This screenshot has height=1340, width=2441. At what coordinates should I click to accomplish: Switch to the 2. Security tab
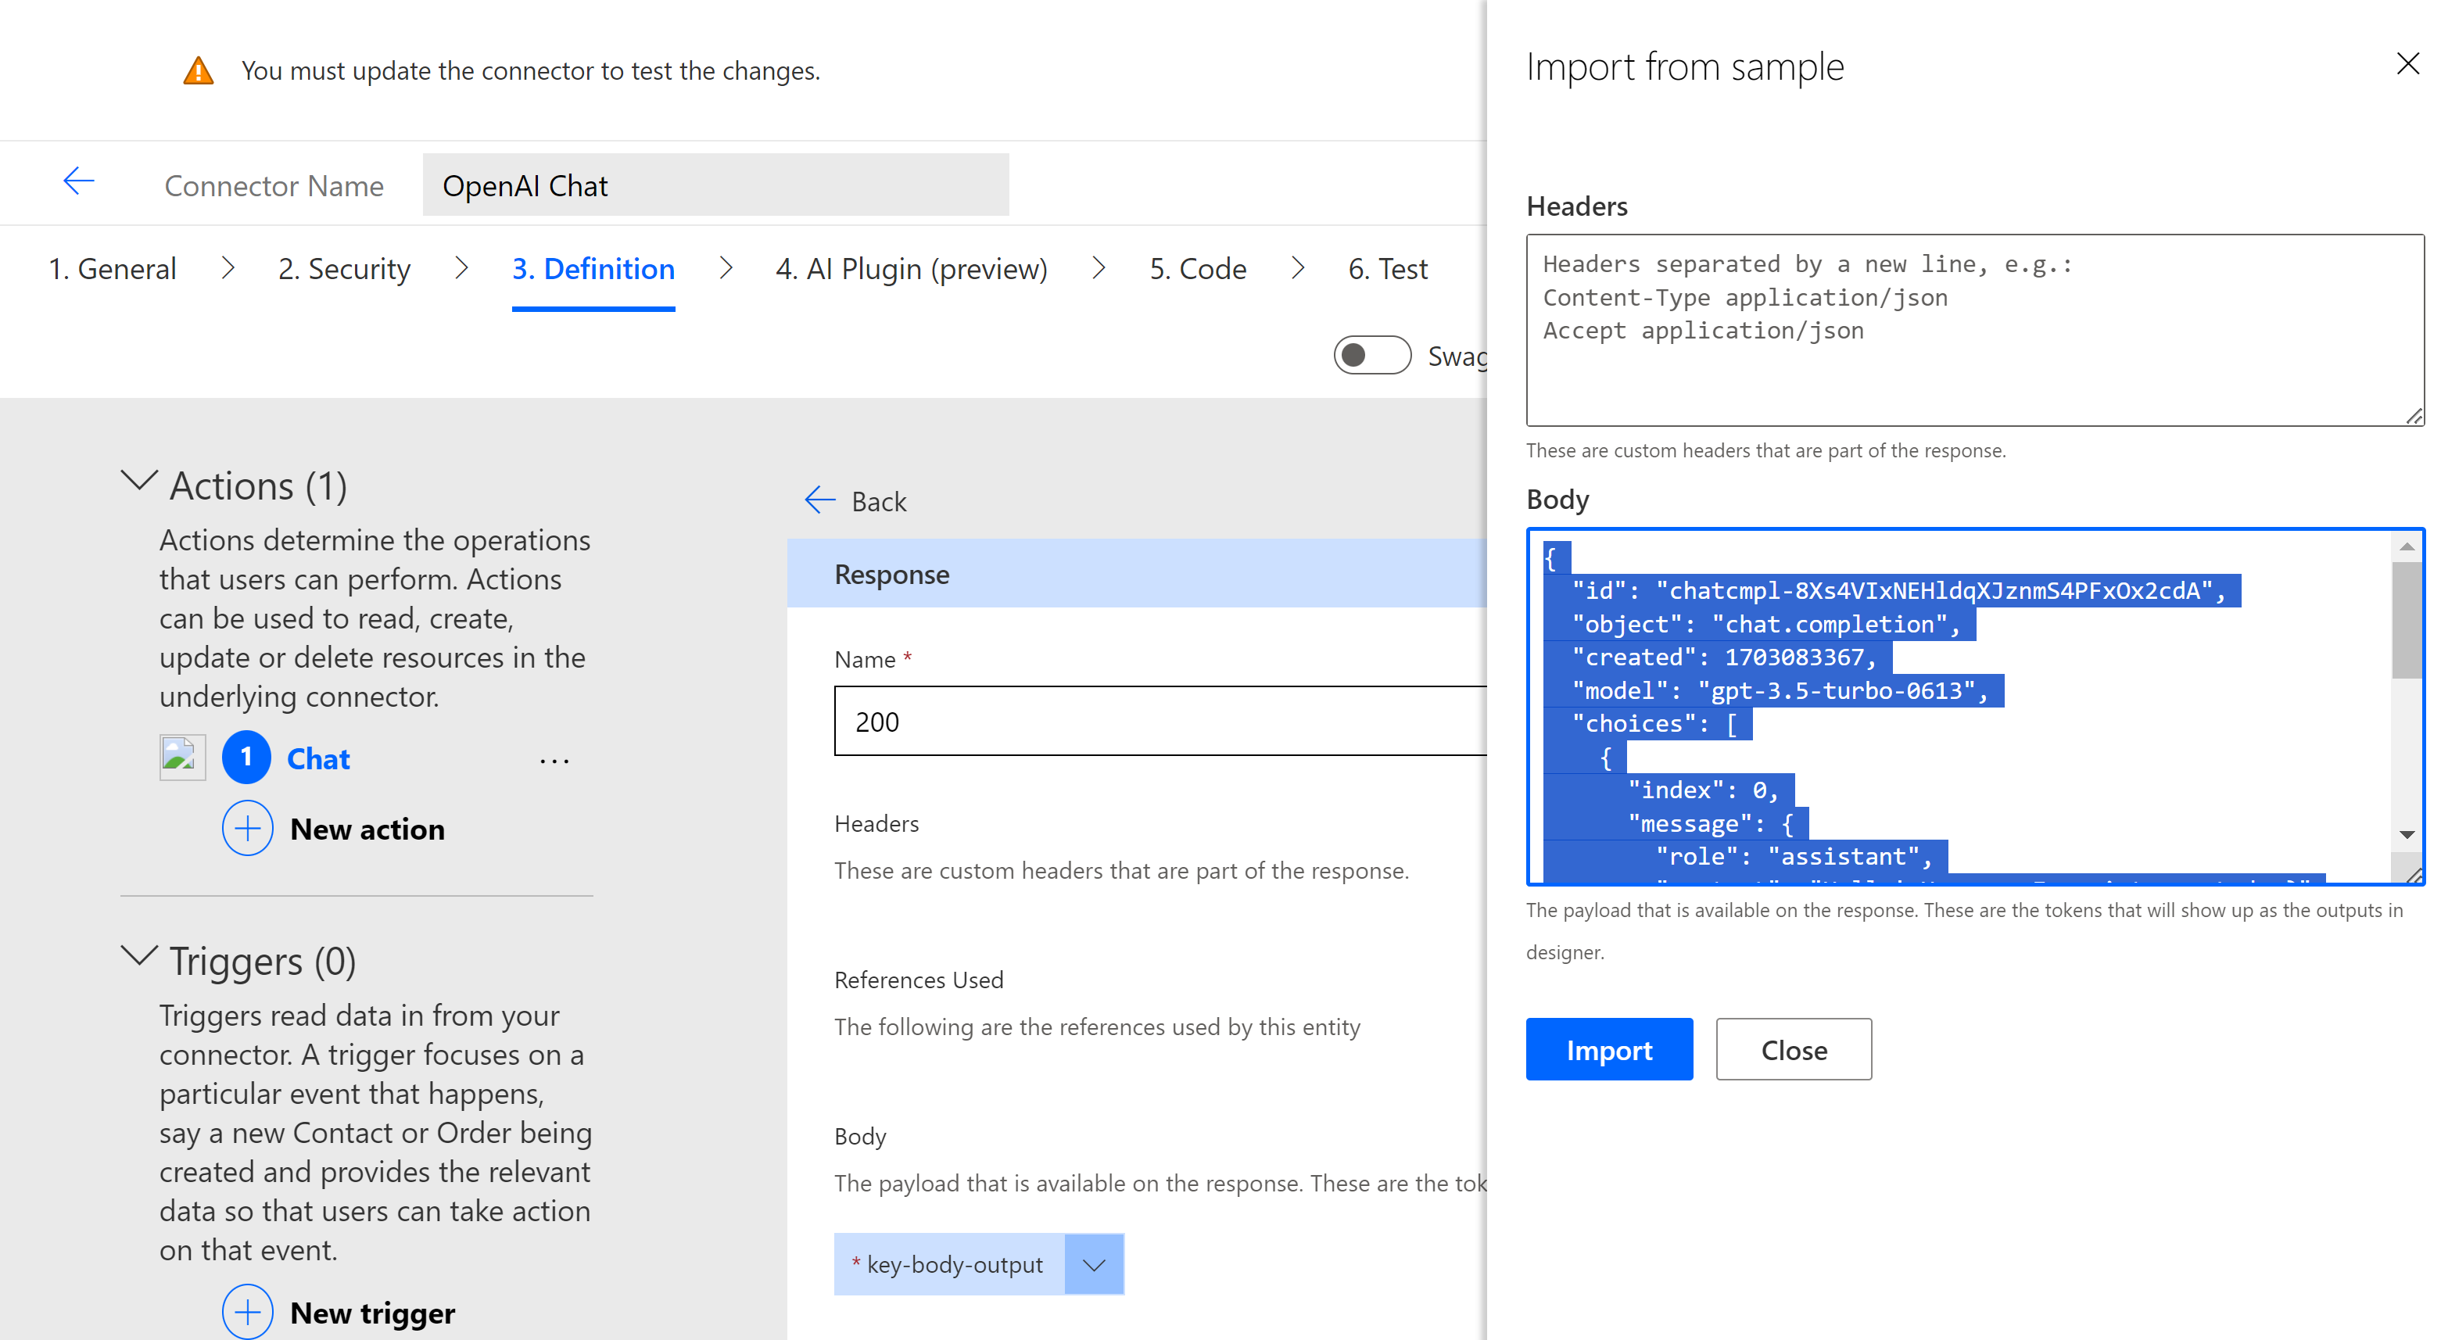click(x=344, y=269)
